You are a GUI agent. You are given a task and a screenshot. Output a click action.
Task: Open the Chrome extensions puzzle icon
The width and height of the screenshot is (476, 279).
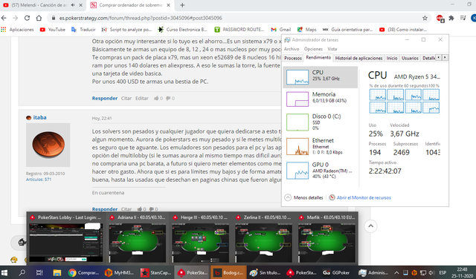[x=451, y=18]
